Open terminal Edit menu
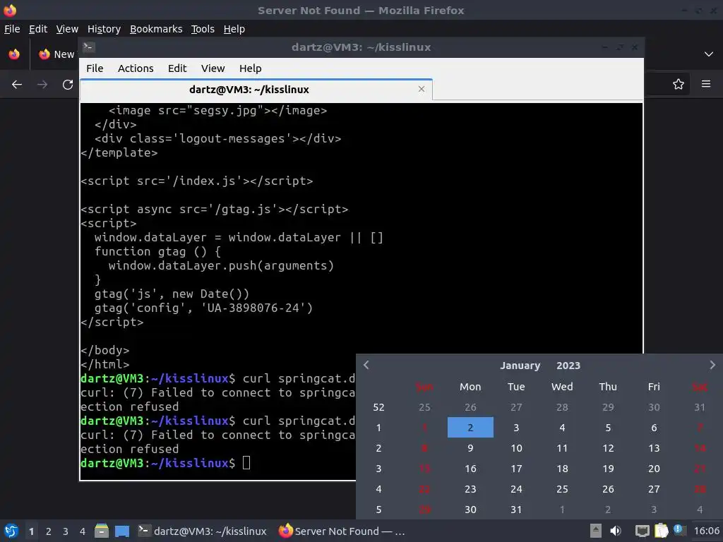 pyautogui.click(x=177, y=68)
